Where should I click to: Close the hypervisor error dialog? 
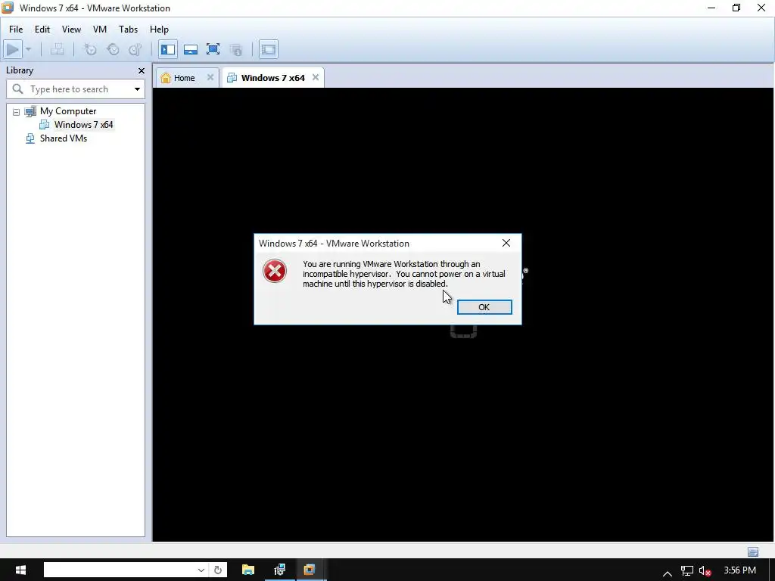coord(506,243)
